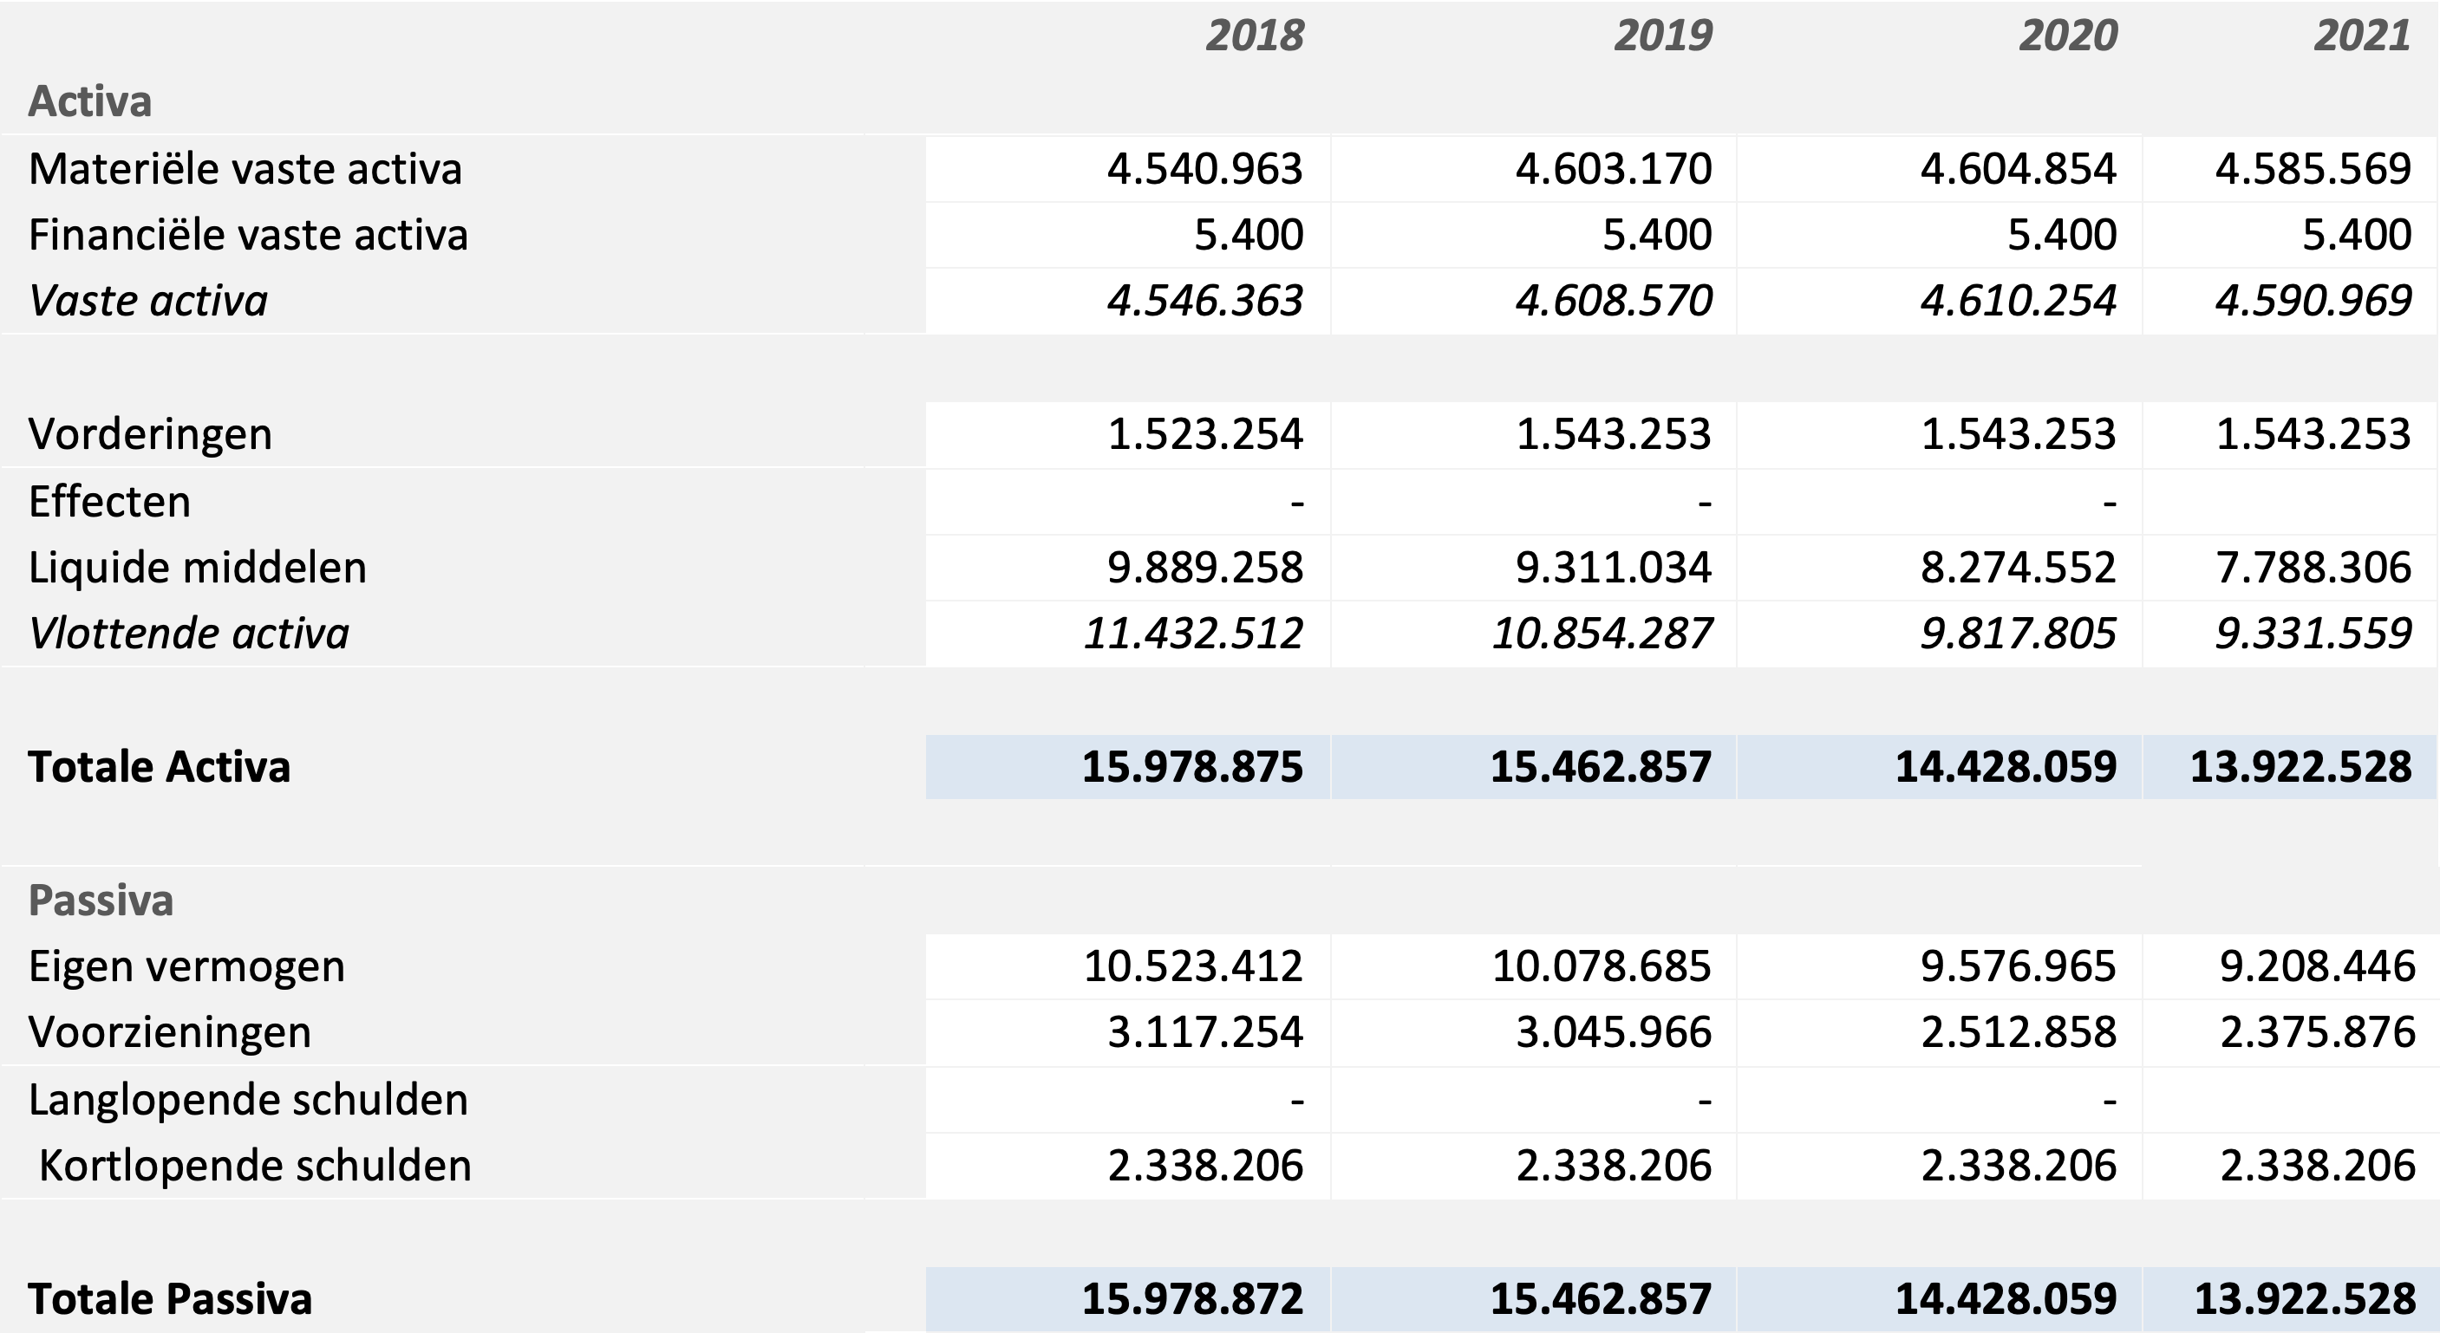Select the Langlopende schulden row label
The image size is (2440, 1333).
pos(248,1100)
